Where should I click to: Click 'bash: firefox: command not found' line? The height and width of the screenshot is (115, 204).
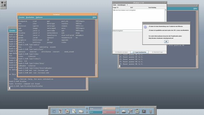point(25,84)
